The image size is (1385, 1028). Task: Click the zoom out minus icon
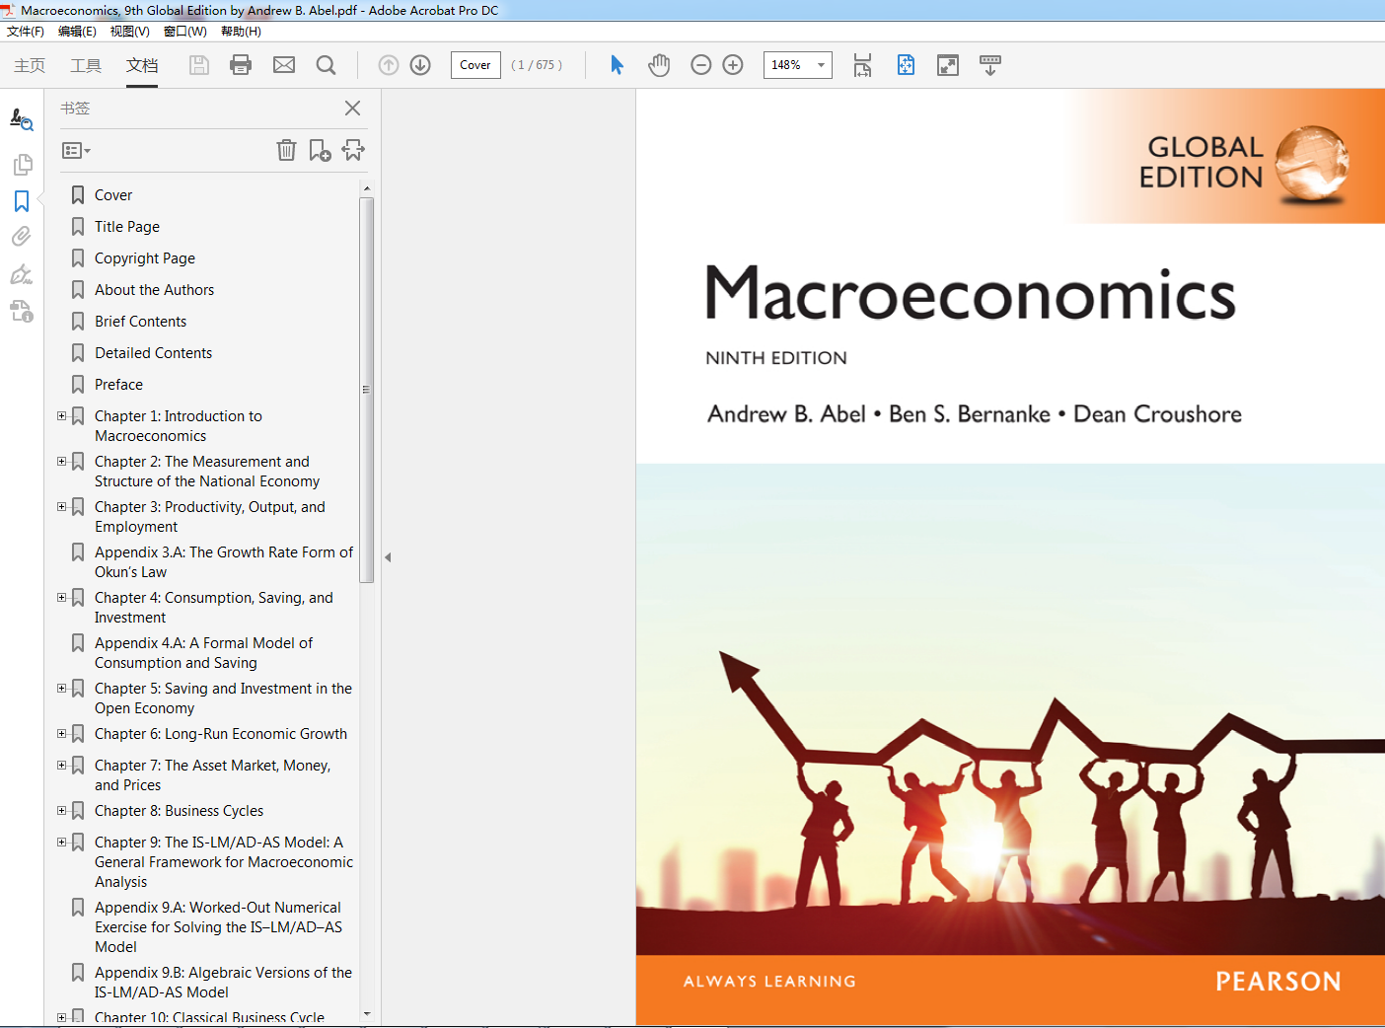coord(701,65)
